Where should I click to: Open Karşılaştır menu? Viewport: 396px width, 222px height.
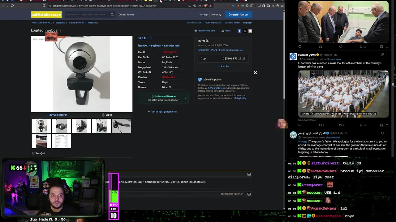[247, 23]
